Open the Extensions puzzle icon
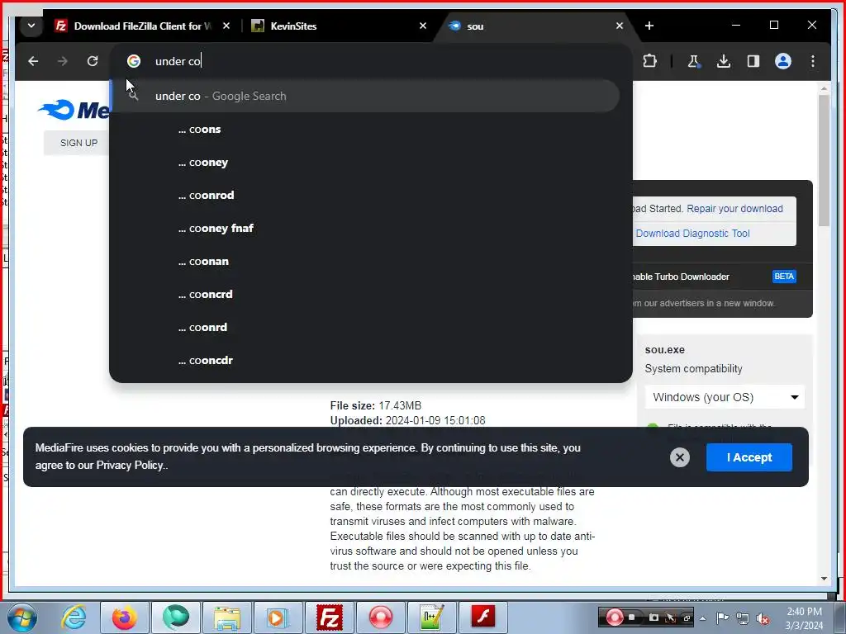Image resolution: width=846 pixels, height=634 pixels. [x=650, y=61]
